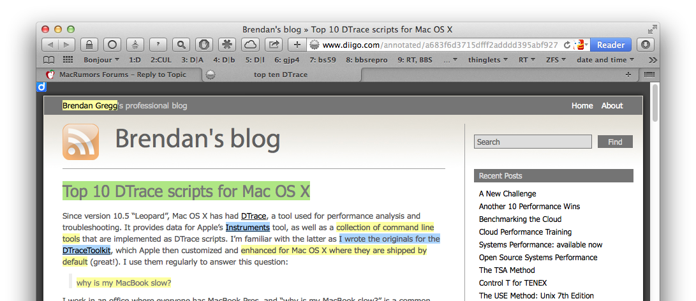This screenshot has height=301, width=696.
Task: Show all tabs icon at the tab bar end
Action: [649, 75]
